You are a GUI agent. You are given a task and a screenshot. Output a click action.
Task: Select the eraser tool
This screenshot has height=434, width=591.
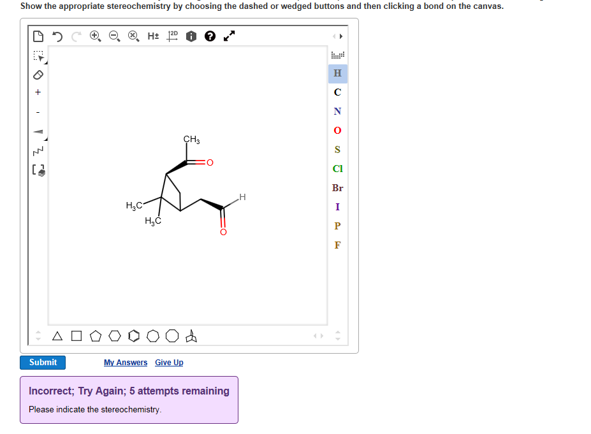coord(38,75)
